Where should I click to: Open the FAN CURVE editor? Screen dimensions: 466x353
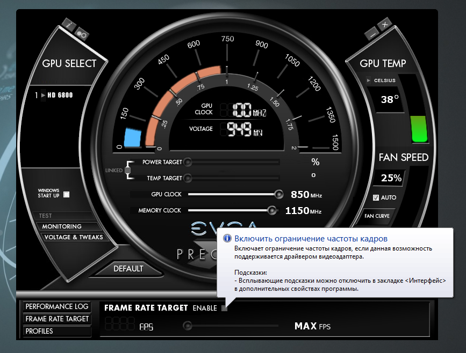click(x=377, y=216)
